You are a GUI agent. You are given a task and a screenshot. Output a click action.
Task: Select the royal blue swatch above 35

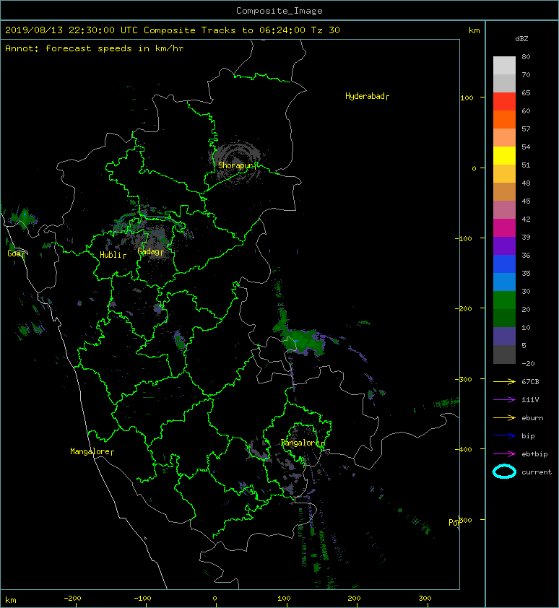coord(504,264)
